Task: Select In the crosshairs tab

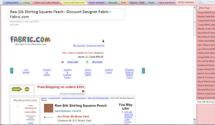Action: [186, 2]
